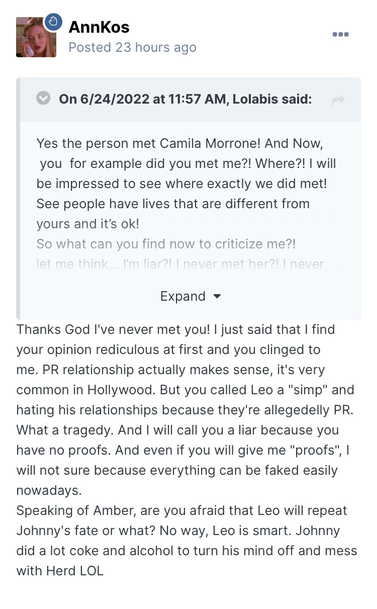Screen dimensions: 377x609
Task: Click the word "nowadays." in the reply
Action: pyautogui.click(x=48, y=490)
